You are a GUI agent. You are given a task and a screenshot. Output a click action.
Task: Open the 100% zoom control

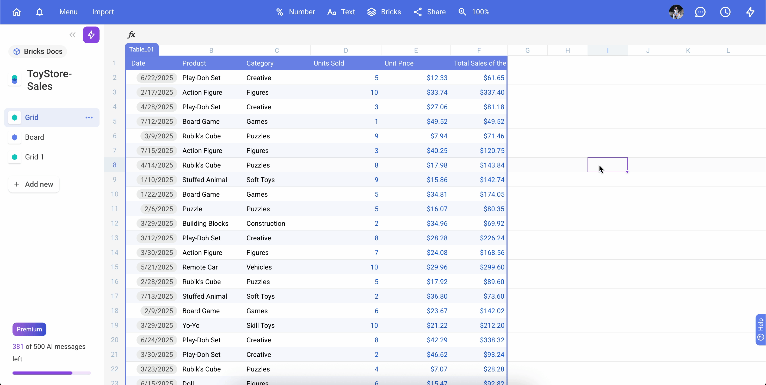(474, 12)
